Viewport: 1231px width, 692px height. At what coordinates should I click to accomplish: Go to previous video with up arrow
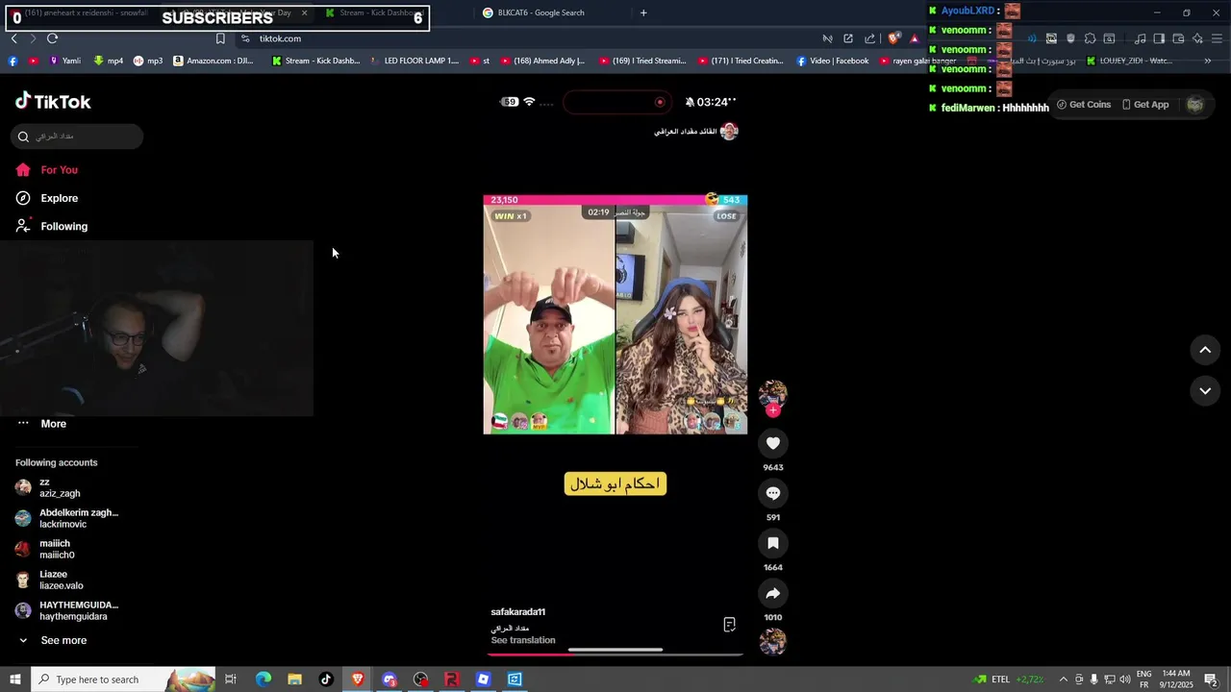click(1205, 350)
